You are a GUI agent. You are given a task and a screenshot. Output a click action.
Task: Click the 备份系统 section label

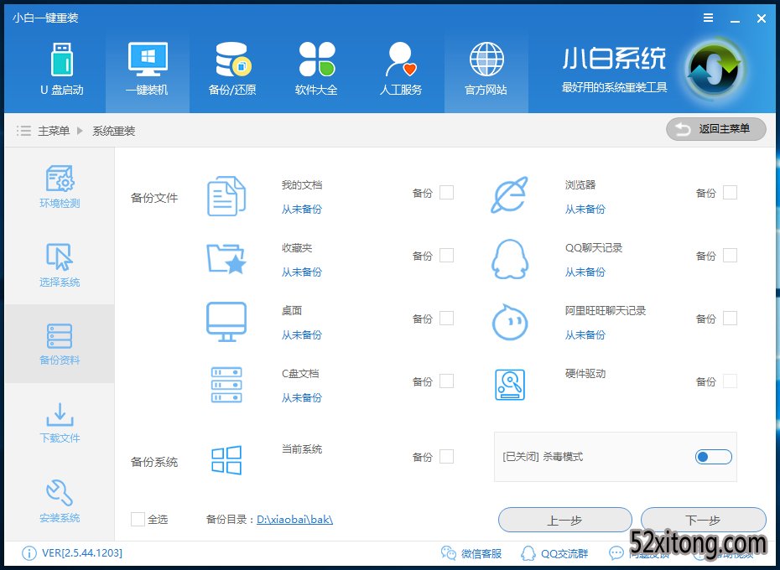pos(154,462)
